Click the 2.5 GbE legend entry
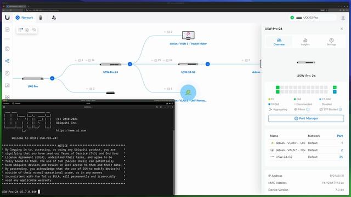 [325, 99]
